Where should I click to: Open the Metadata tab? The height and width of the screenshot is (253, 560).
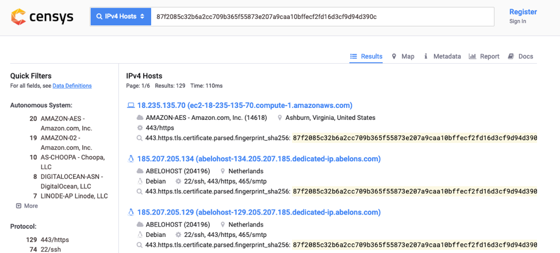pyautogui.click(x=447, y=56)
